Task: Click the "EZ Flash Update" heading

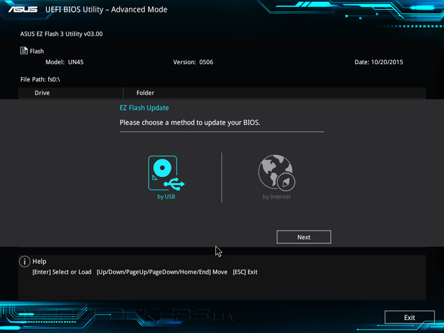Action: [x=144, y=108]
